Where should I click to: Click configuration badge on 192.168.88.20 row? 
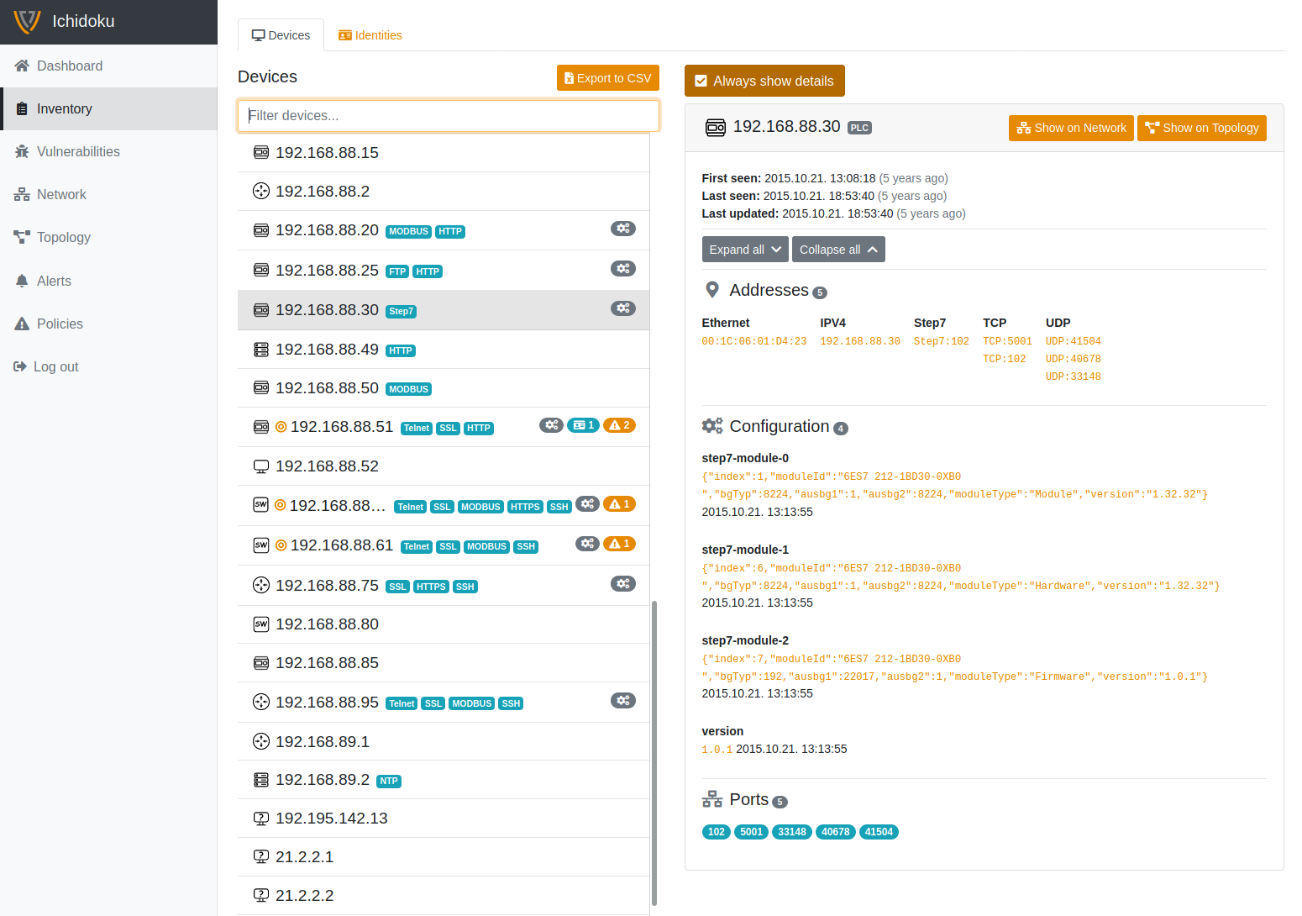(x=623, y=229)
